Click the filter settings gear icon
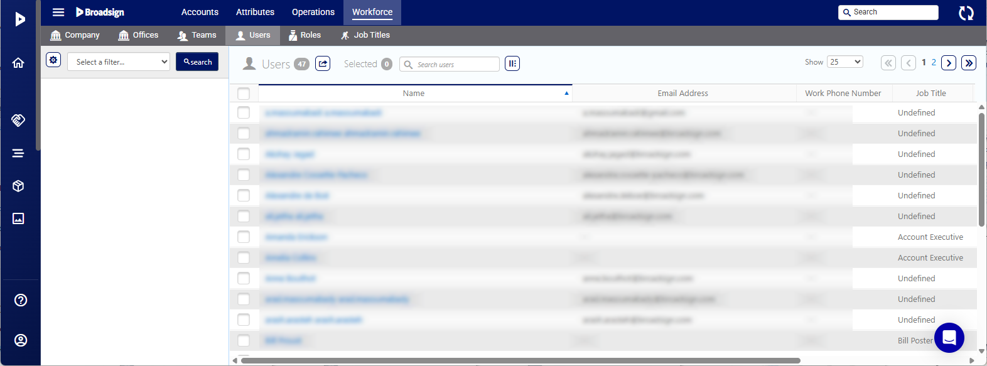 click(x=53, y=60)
